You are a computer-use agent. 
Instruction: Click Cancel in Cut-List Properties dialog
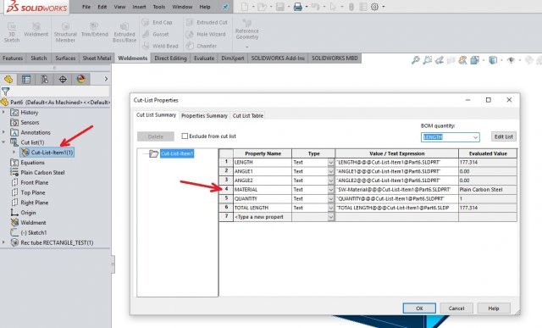[x=456, y=309]
